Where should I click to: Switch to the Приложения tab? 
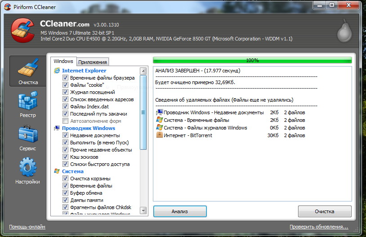tap(93, 62)
